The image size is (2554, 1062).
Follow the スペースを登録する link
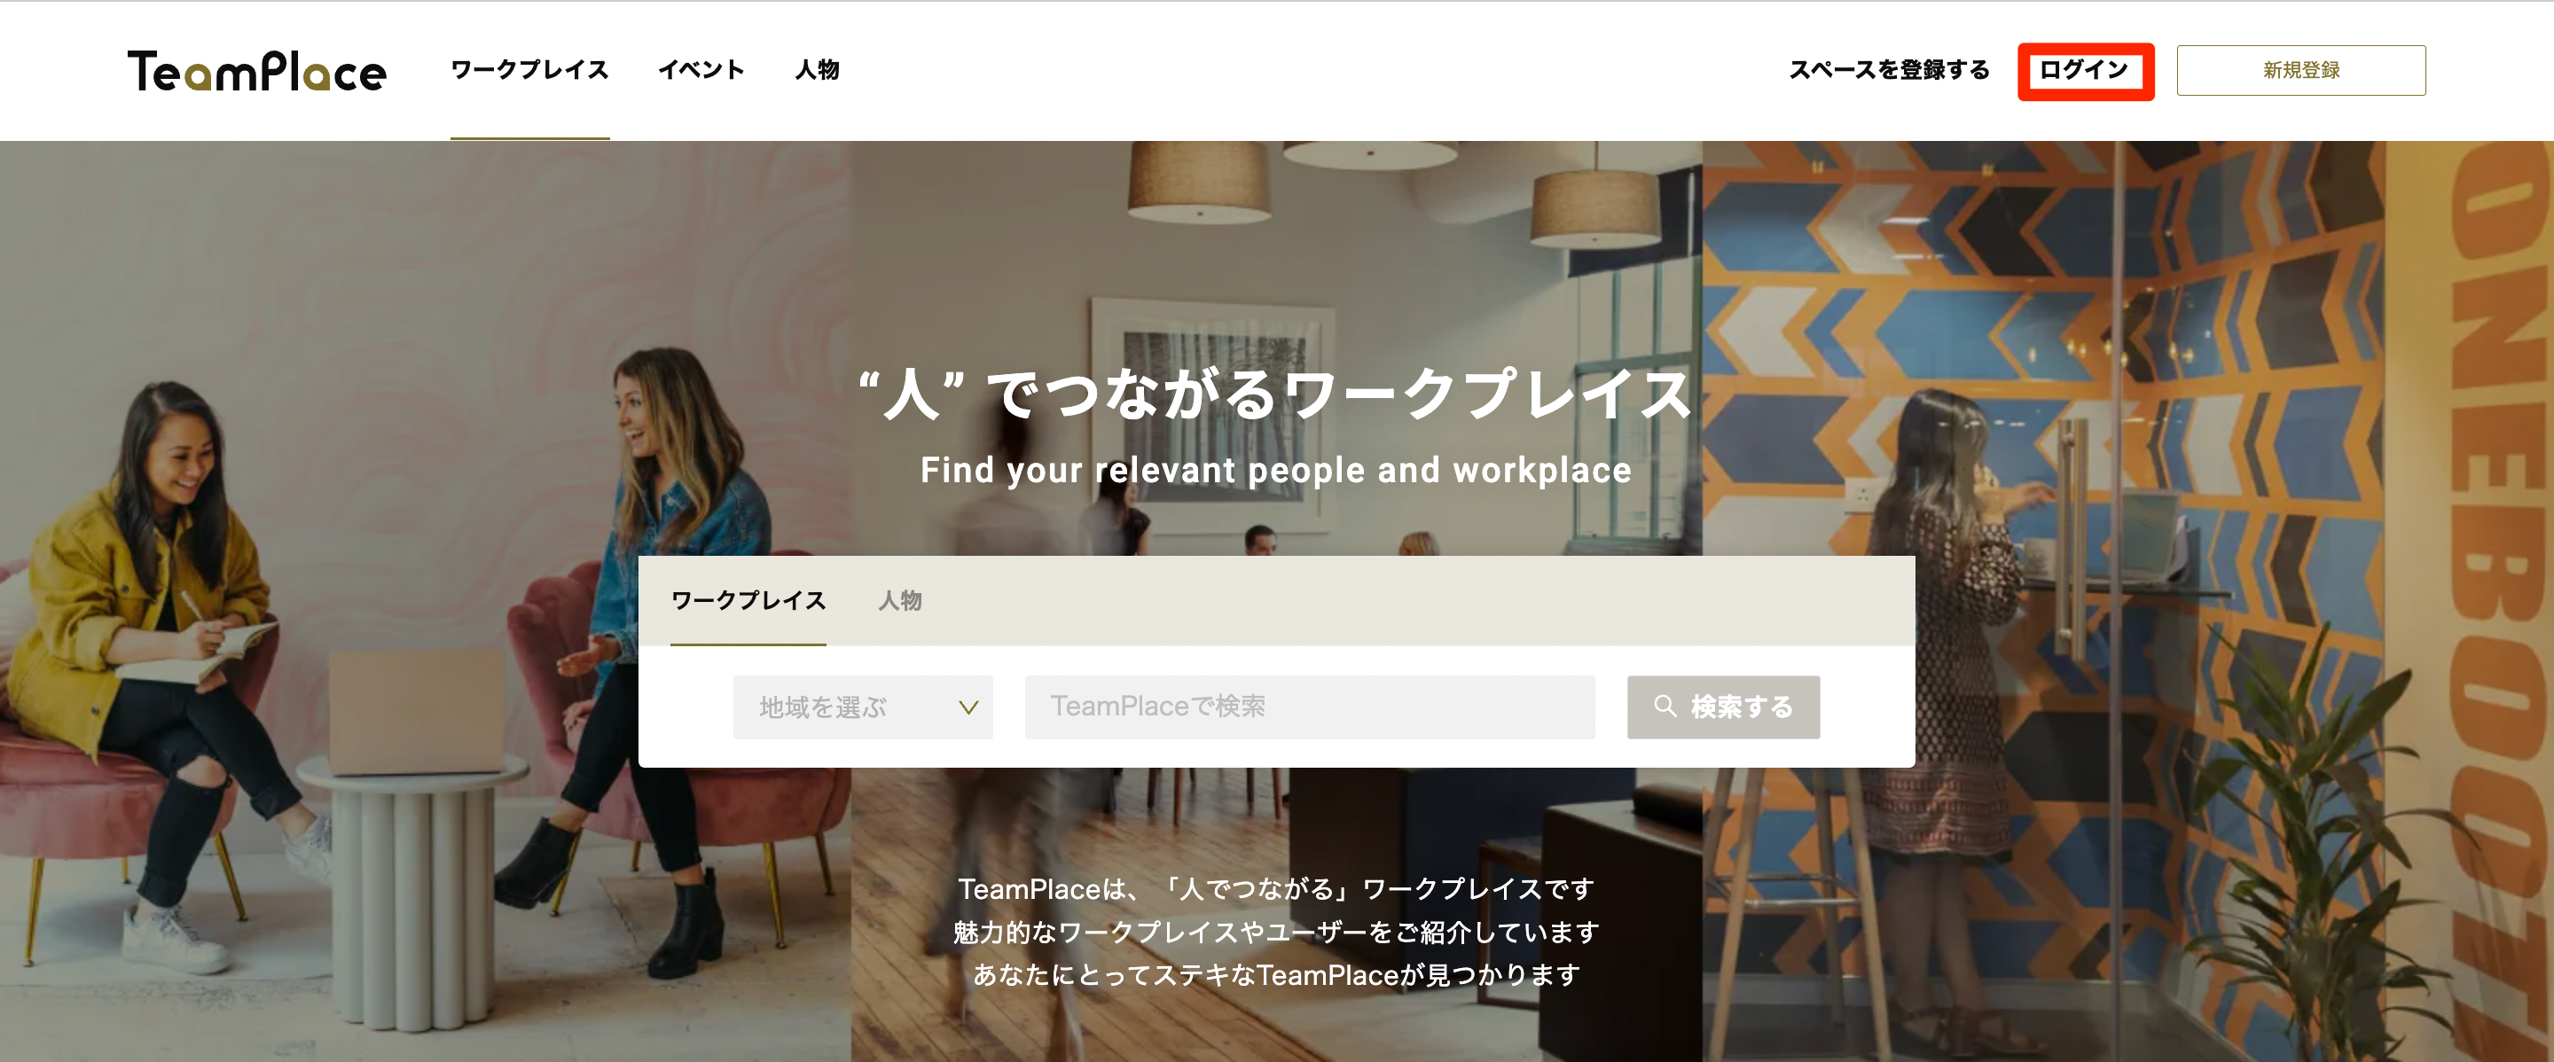[x=1889, y=70]
